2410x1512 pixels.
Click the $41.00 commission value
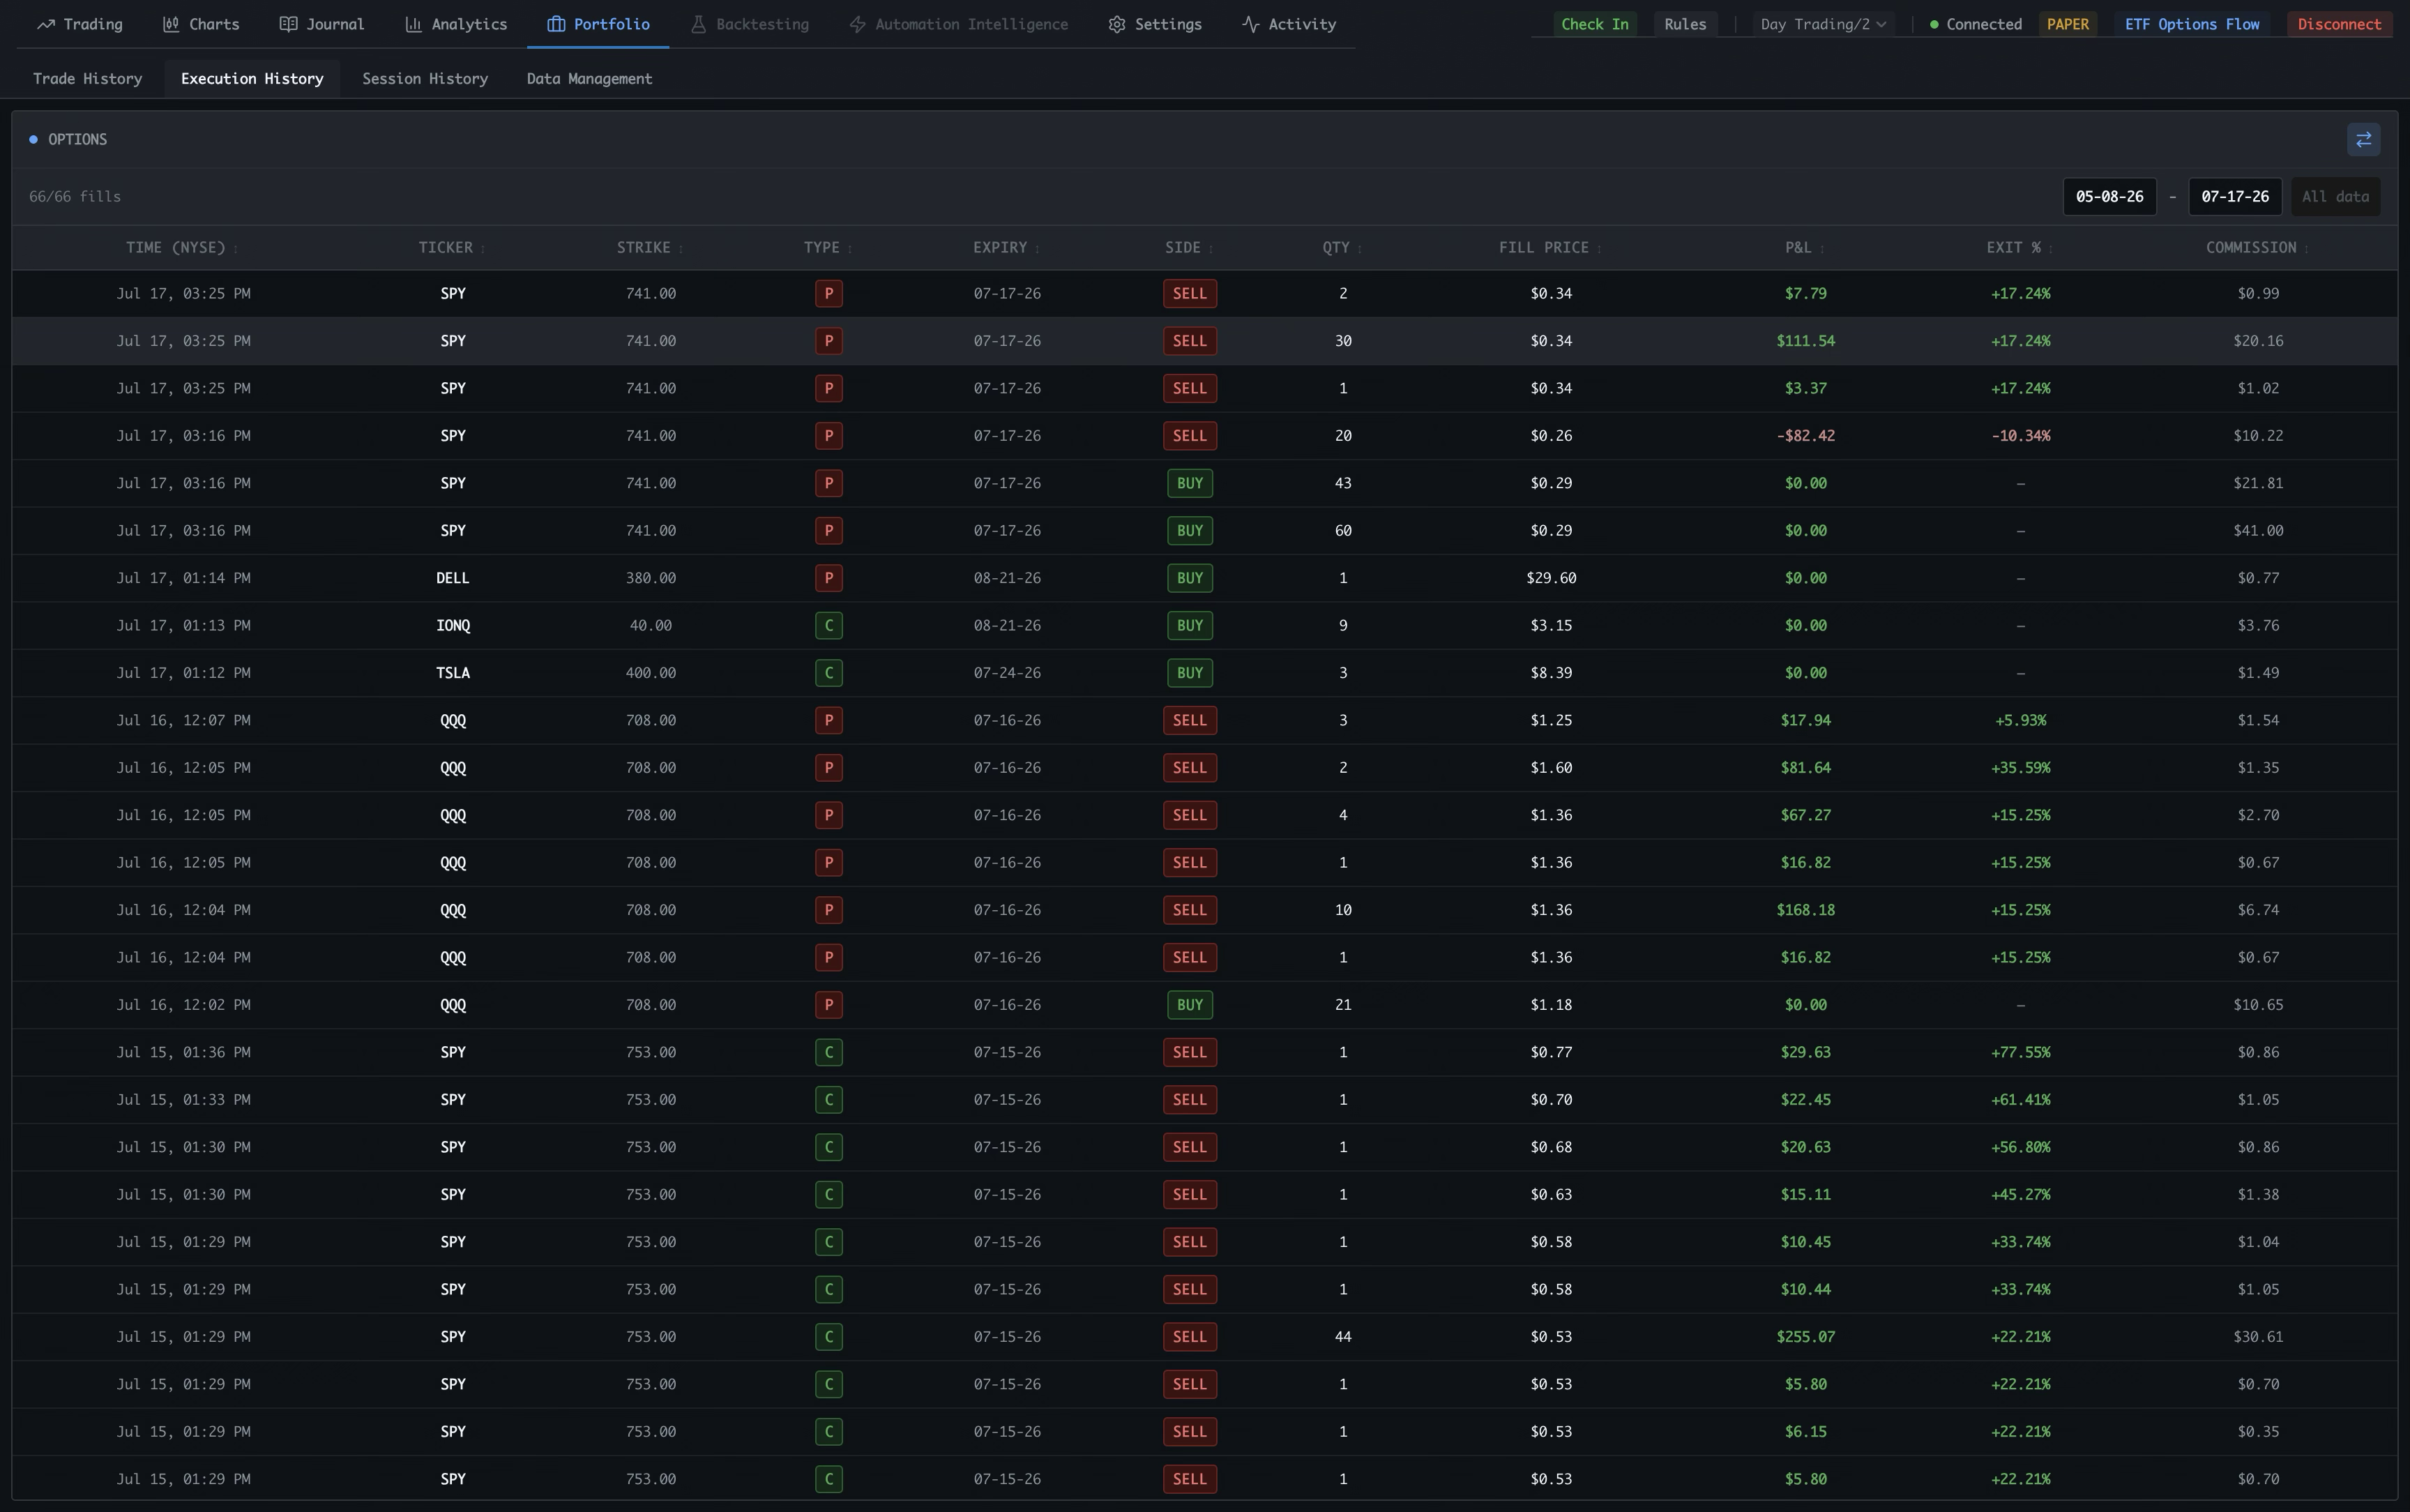(x=2258, y=531)
